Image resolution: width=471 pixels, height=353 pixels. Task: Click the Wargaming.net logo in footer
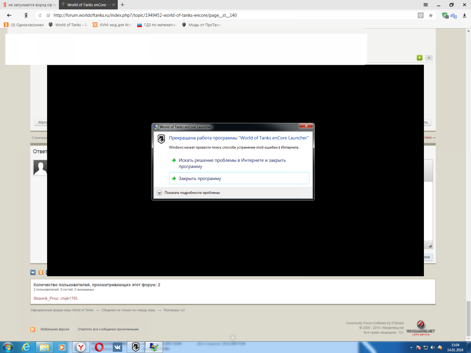pos(420,328)
